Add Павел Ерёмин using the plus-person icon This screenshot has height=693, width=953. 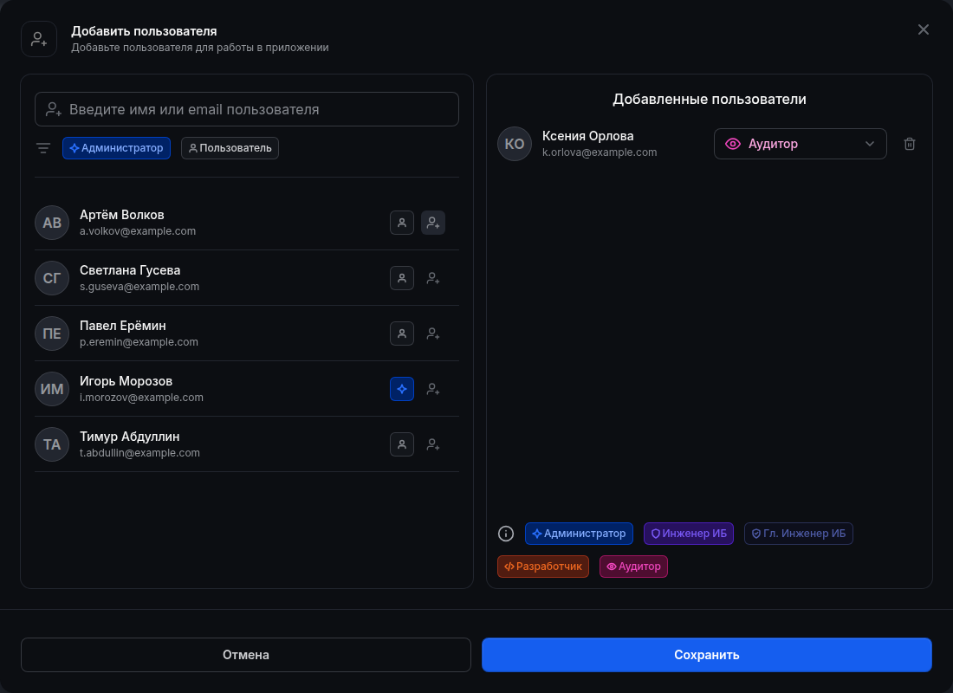coord(433,334)
